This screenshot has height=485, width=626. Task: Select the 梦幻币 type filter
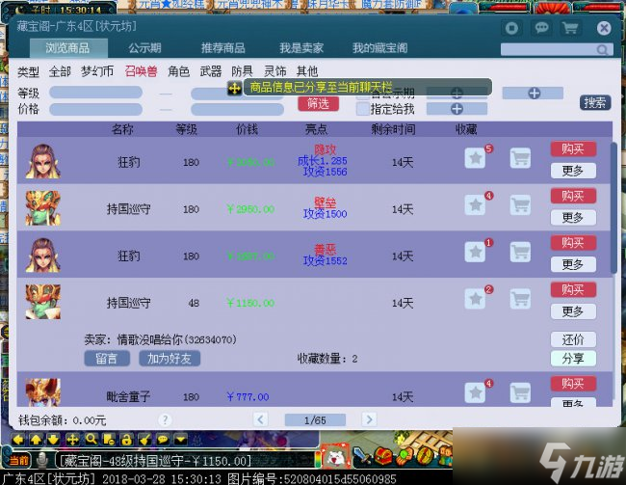97,71
